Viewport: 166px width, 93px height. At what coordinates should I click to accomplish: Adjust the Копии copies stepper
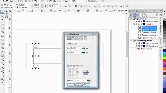point(89,81)
